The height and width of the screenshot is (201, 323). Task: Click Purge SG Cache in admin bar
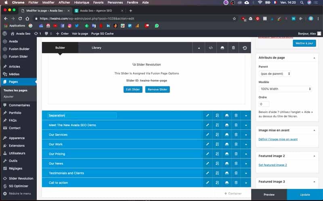pos(103,33)
